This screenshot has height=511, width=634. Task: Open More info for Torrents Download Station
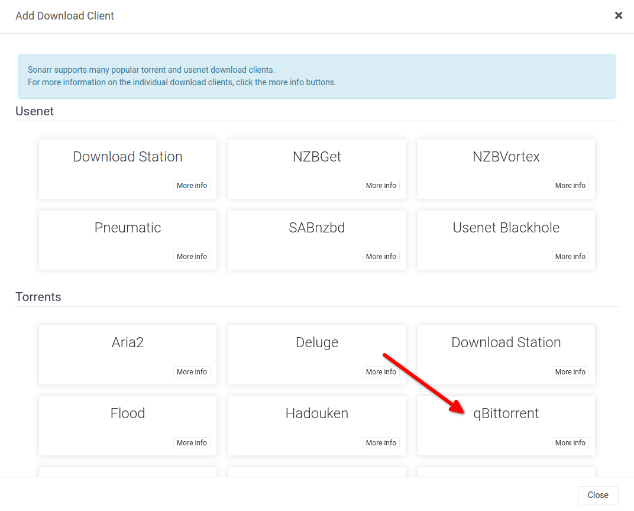570,371
